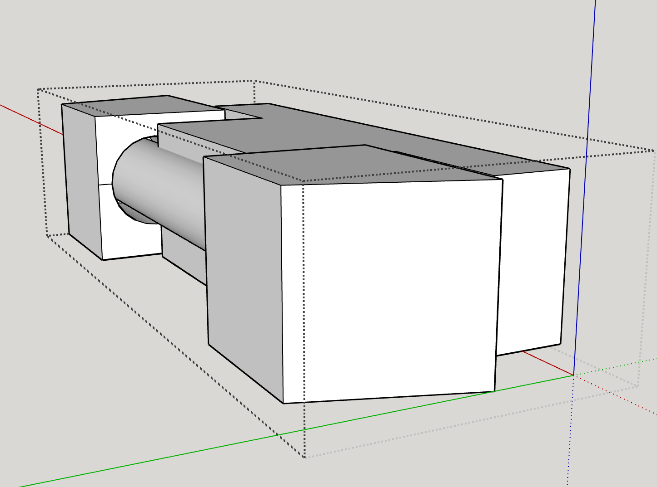Select the leftmost block's gray side face

point(81,181)
